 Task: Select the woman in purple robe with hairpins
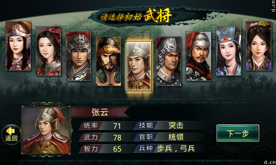tap(258, 46)
